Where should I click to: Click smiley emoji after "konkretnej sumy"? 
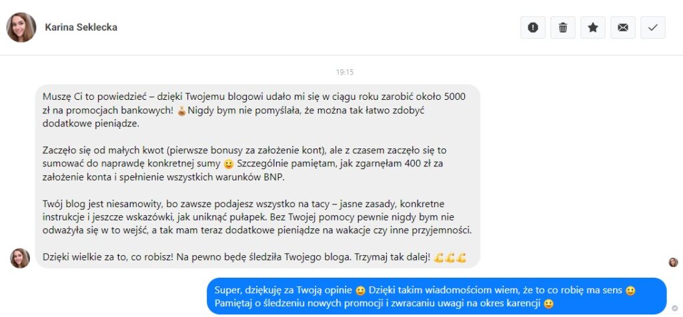[228, 164]
